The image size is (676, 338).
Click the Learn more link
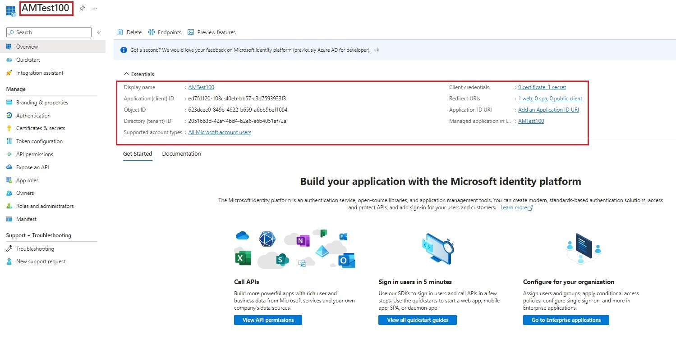517,207
